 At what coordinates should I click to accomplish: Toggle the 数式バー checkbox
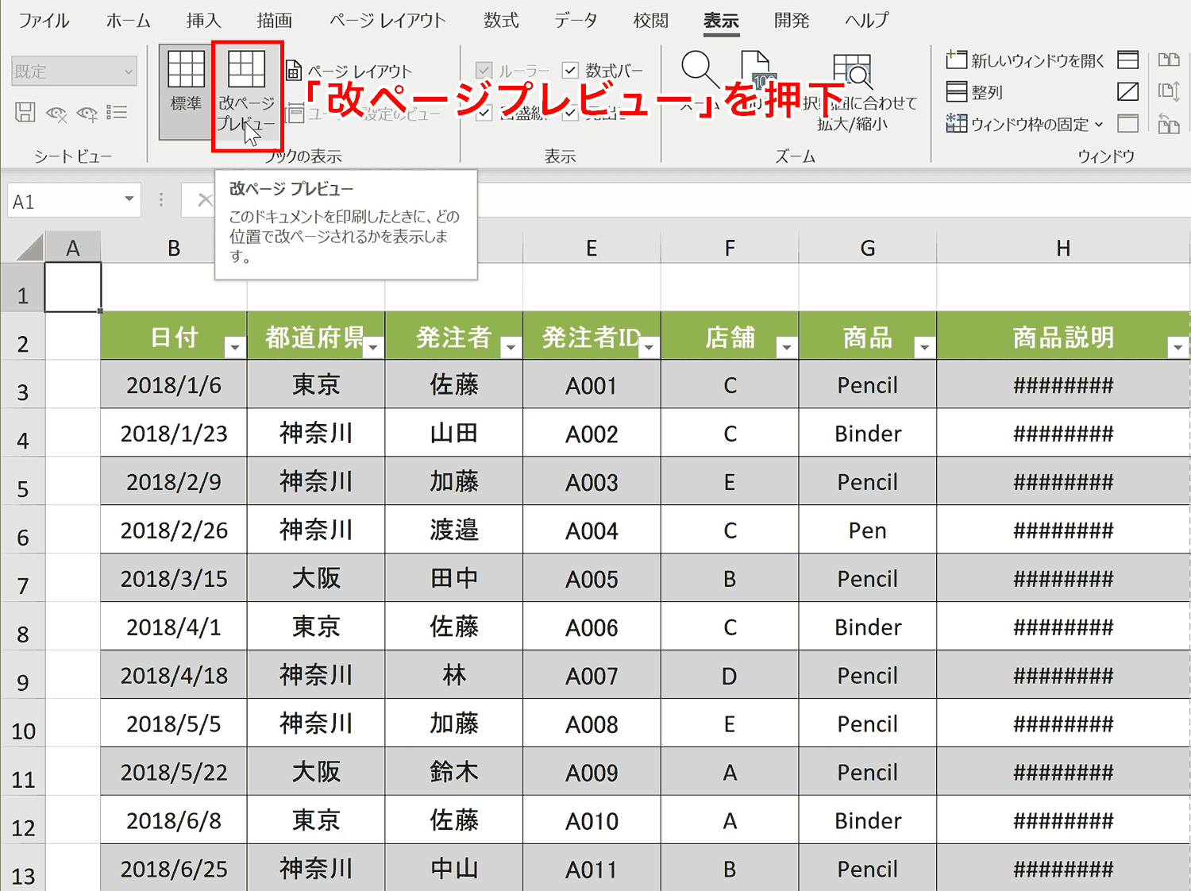[569, 71]
